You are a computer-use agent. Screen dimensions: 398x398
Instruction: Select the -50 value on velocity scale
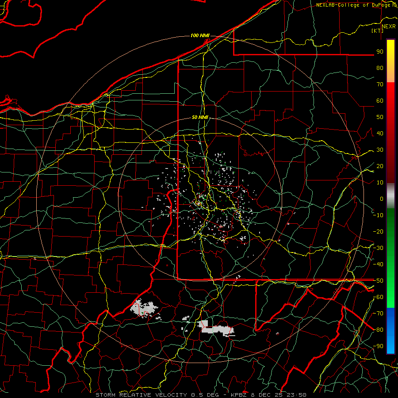coord(378,281)
